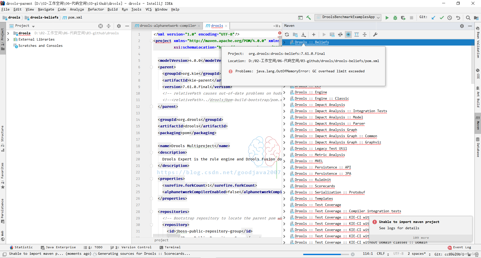Locate current file in Project view
Viewport: 481px width, 258px height.
pos(101,26)
